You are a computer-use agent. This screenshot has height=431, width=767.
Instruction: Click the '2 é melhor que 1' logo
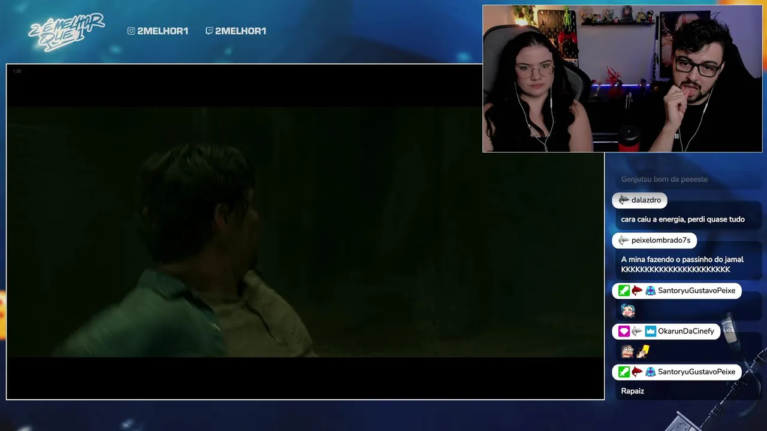coord(66,31)
